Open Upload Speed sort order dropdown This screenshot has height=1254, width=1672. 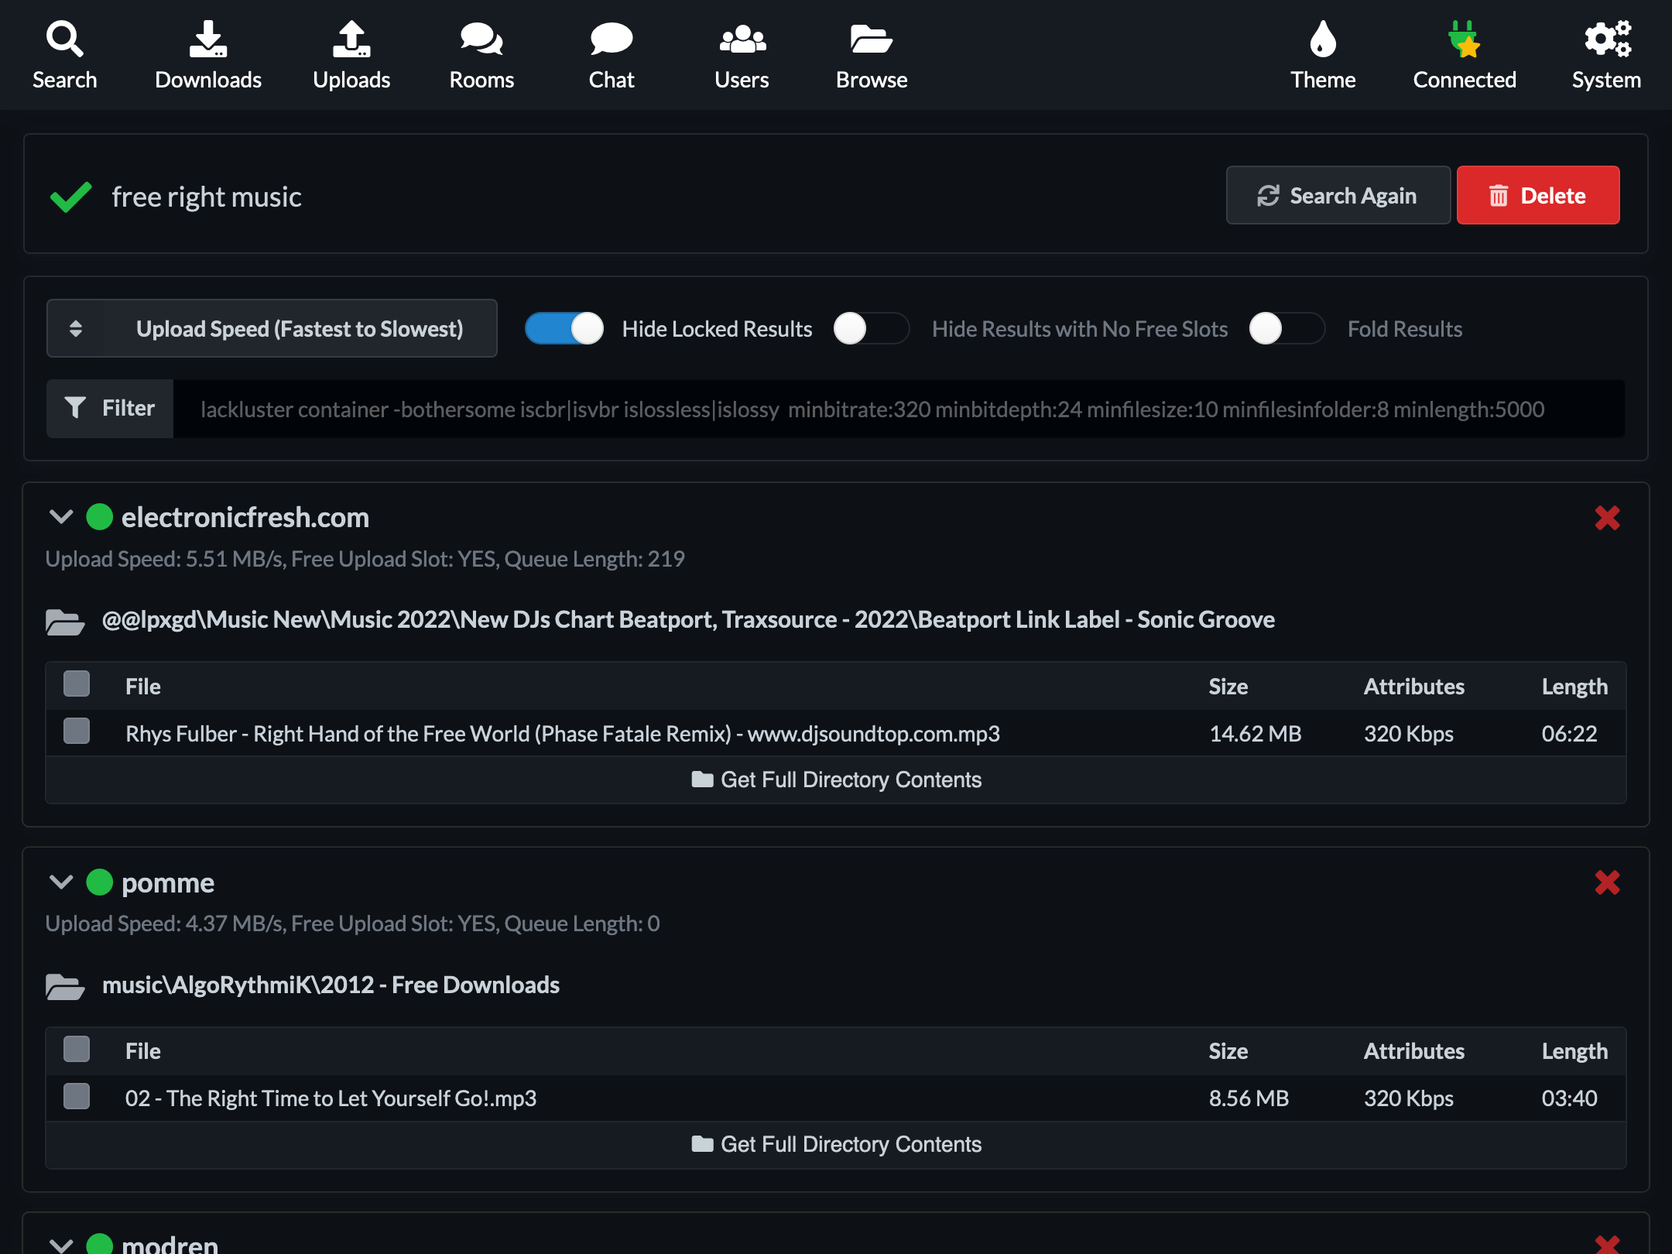(272, 328)
